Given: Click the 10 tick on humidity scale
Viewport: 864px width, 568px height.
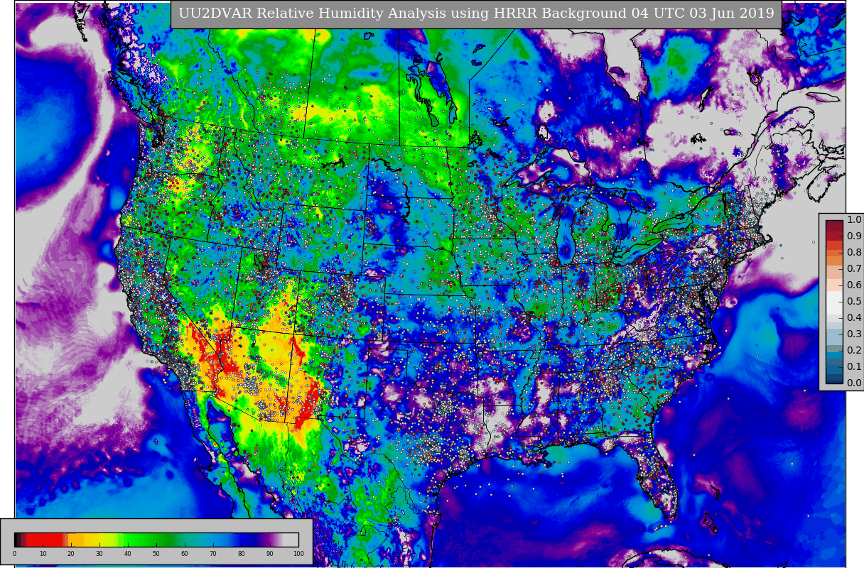Looking at the screenshot, I should [43, 553].
